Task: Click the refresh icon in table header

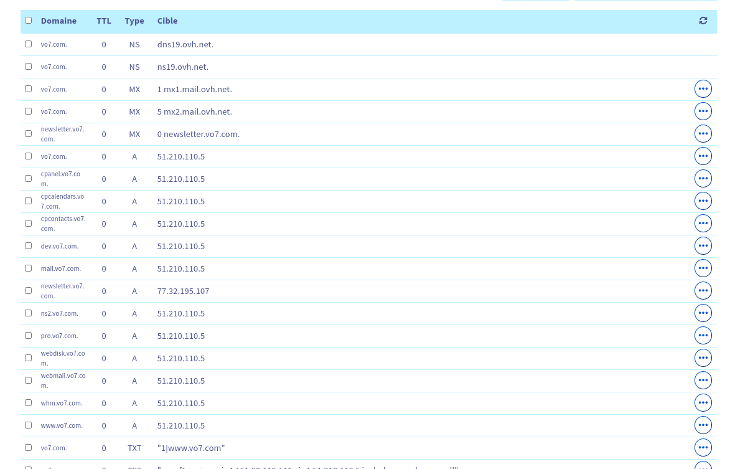Action: tap(703, 21)
